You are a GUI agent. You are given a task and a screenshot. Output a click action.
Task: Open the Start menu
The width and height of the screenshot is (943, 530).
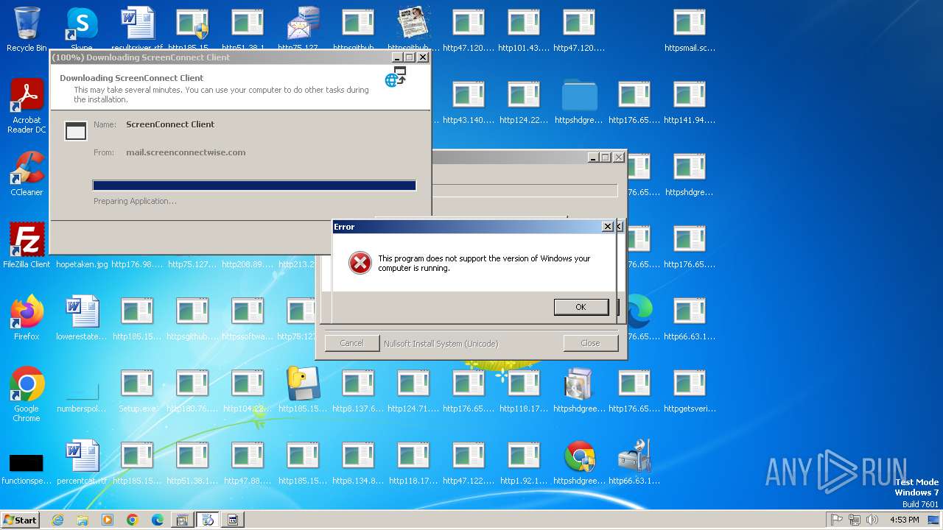pos(20,520)
